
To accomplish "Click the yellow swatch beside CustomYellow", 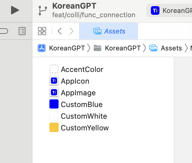I will [x=54, y=127].
